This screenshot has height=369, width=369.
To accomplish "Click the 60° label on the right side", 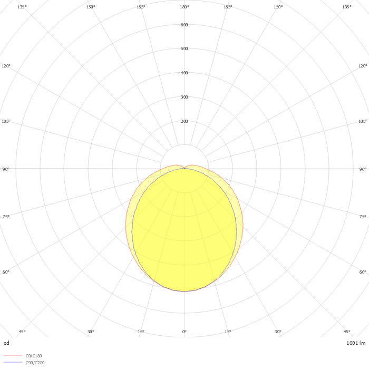I will point(363,272).
